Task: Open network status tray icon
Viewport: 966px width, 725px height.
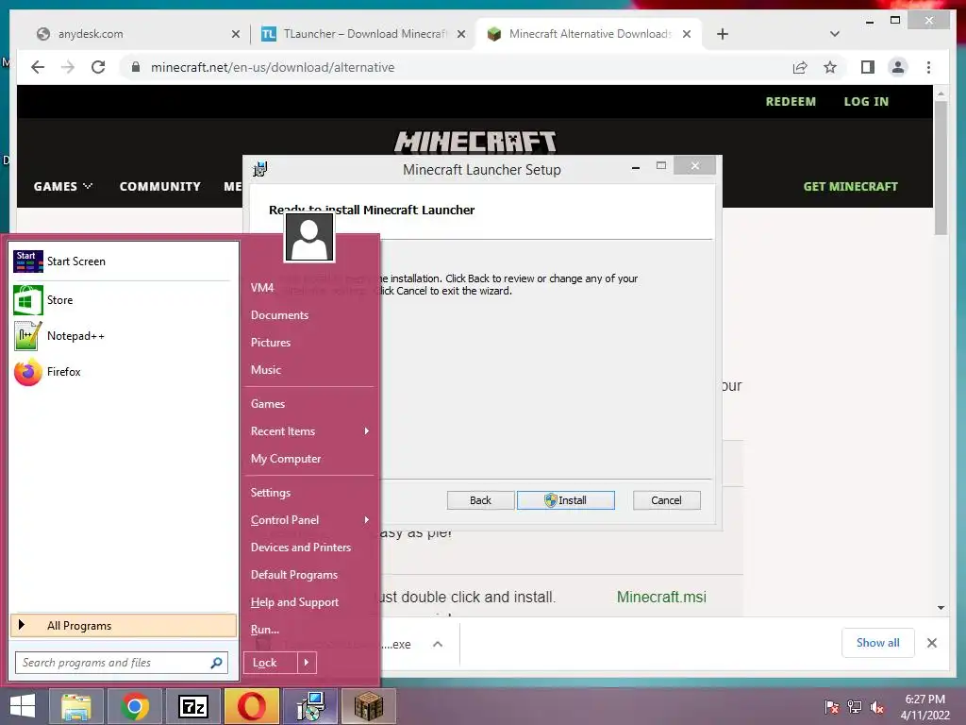Action: click(855, 707)
